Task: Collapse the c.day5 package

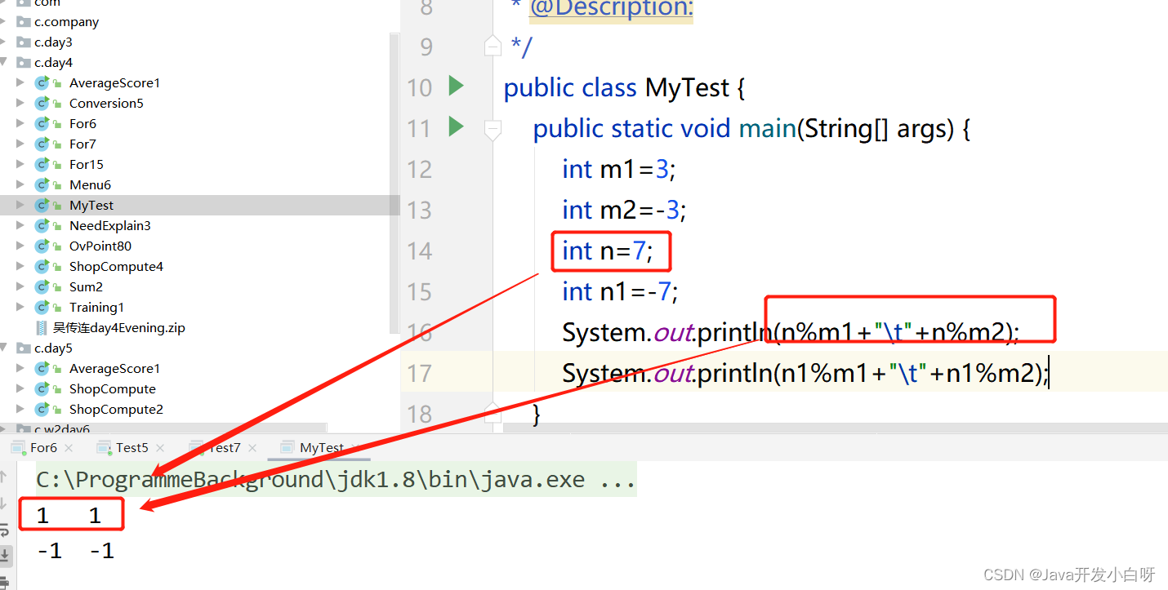Action: pos(4,348)
